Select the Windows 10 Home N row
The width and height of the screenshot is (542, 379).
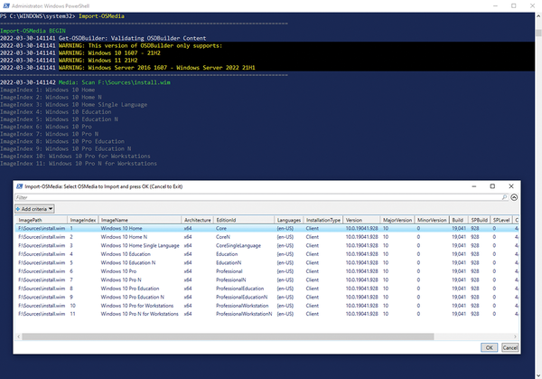pos(266,237)
